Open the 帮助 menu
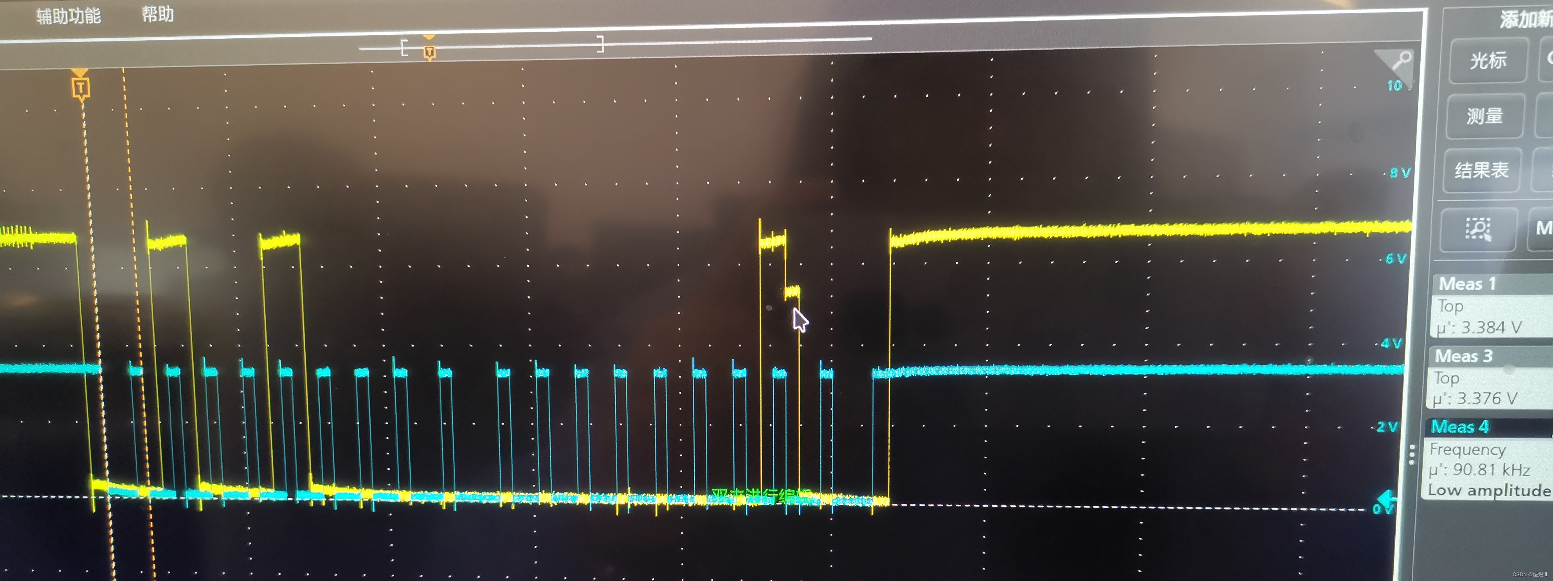Image resolution: width=1553 pixels, height=581 pixels. click(157, 14)
